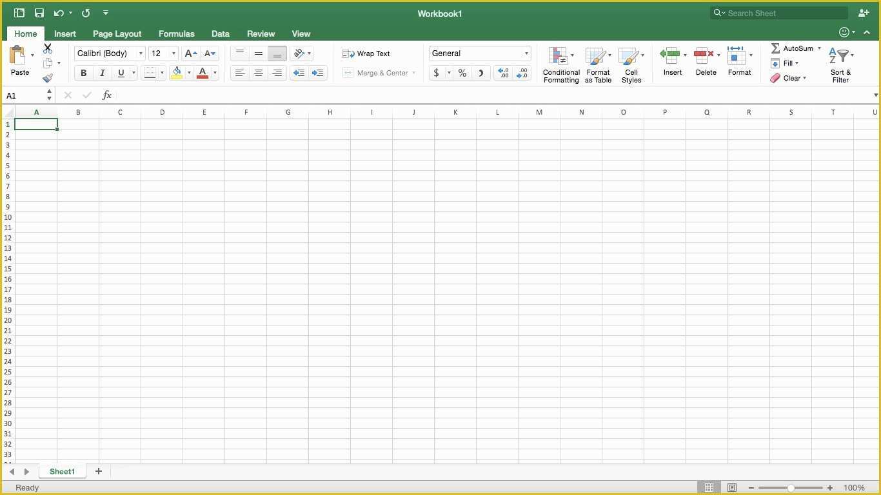The height and width of the screenshot is (495, 881).
Task: Click the Search Sheet field
Action: (779, 13)
